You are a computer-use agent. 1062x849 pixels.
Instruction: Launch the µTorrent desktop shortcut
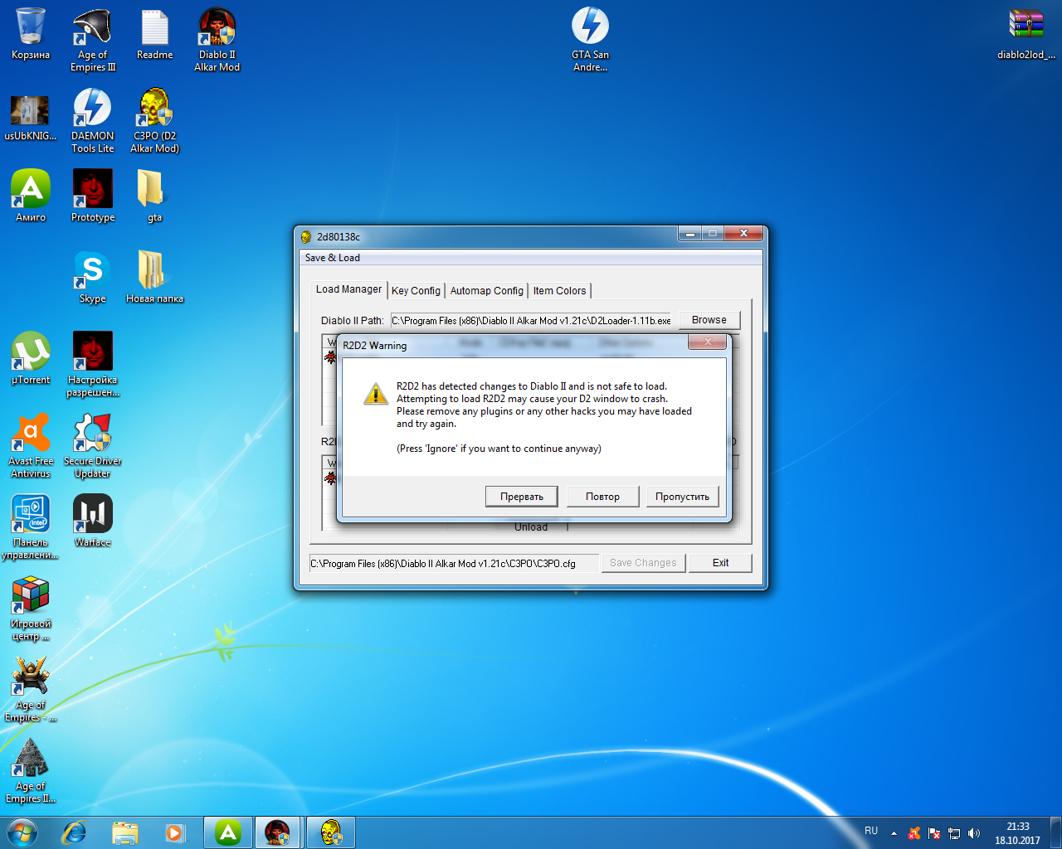click(31, 358)
